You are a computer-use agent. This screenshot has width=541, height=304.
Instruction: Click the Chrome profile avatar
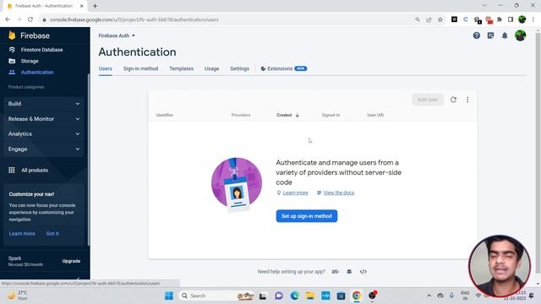point(522,19)
